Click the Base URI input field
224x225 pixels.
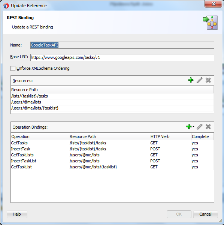pos(122,57)
